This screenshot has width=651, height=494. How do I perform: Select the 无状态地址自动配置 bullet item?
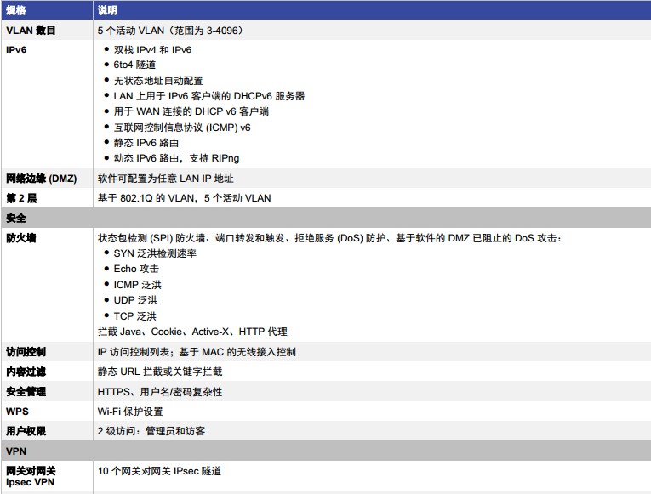point(158,81)
